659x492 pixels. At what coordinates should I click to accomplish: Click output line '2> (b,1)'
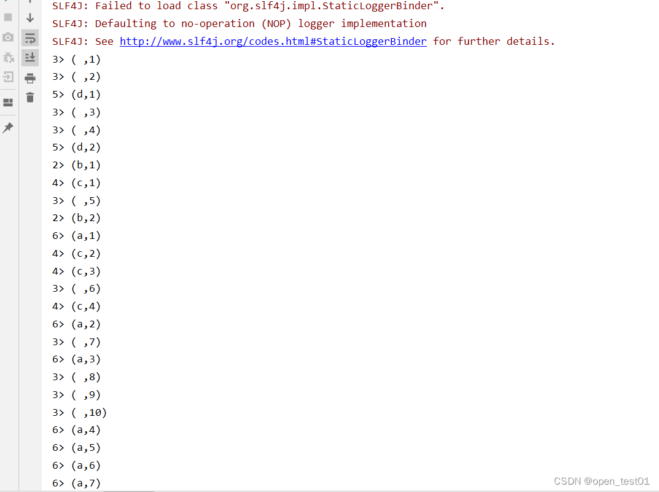point(77,165)
